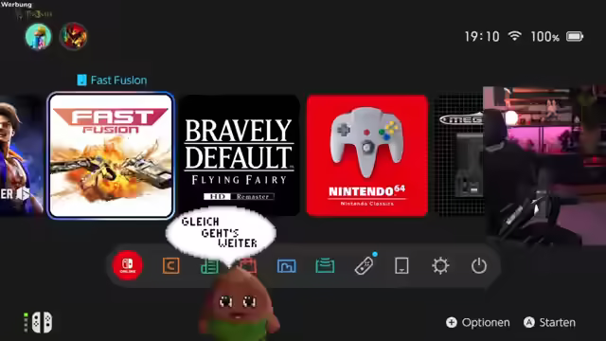The image size is (606, 341).
Task: Select the Fast Fusion game tile
Action: point(111,155)
